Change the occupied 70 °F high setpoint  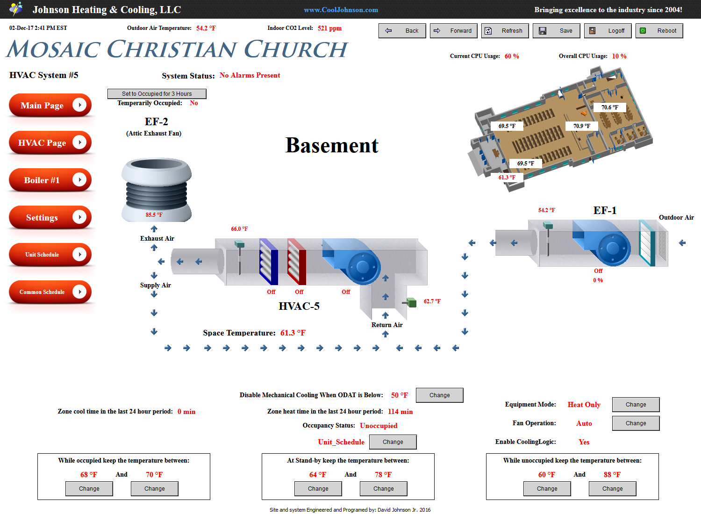[154, 489]
